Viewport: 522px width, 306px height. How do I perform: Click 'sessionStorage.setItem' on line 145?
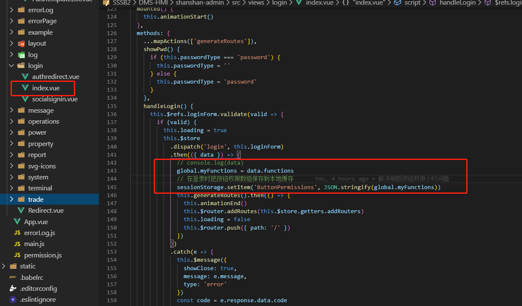pyautogui.click(x=213, y=187)
